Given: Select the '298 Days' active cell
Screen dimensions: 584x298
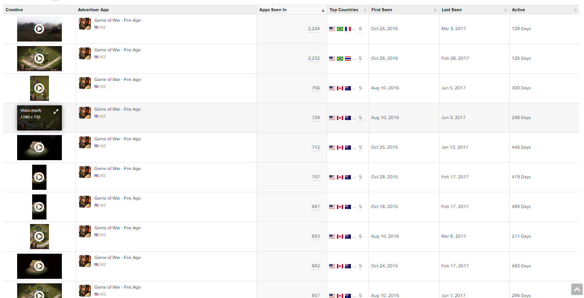Looking at the screenshot, I should pyautogui.click(x=521, y=118).
